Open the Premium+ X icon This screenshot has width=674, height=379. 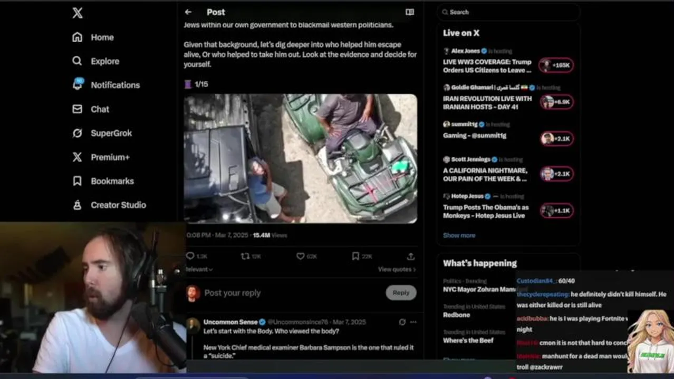(x=77, y=157)
